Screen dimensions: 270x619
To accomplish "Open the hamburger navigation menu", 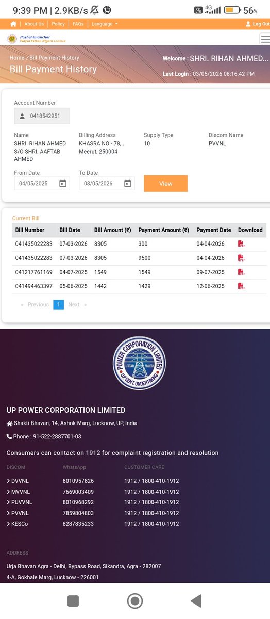I will 265,39.
